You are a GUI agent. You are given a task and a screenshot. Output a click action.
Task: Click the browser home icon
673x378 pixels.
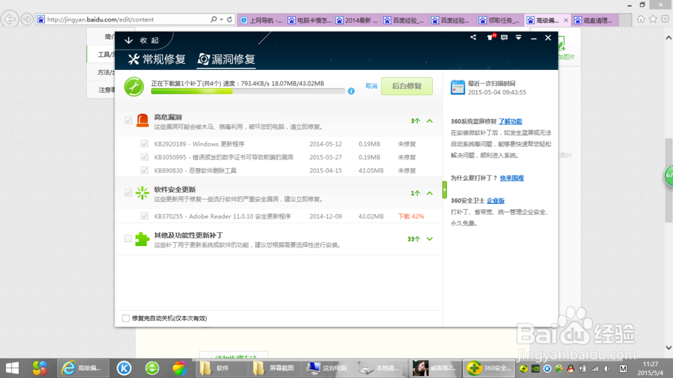point(641,20)
